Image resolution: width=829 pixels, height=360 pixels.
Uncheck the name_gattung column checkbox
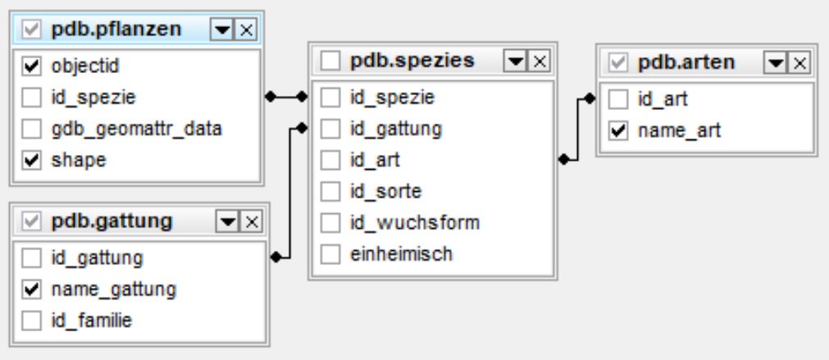[x=32, y=289]
